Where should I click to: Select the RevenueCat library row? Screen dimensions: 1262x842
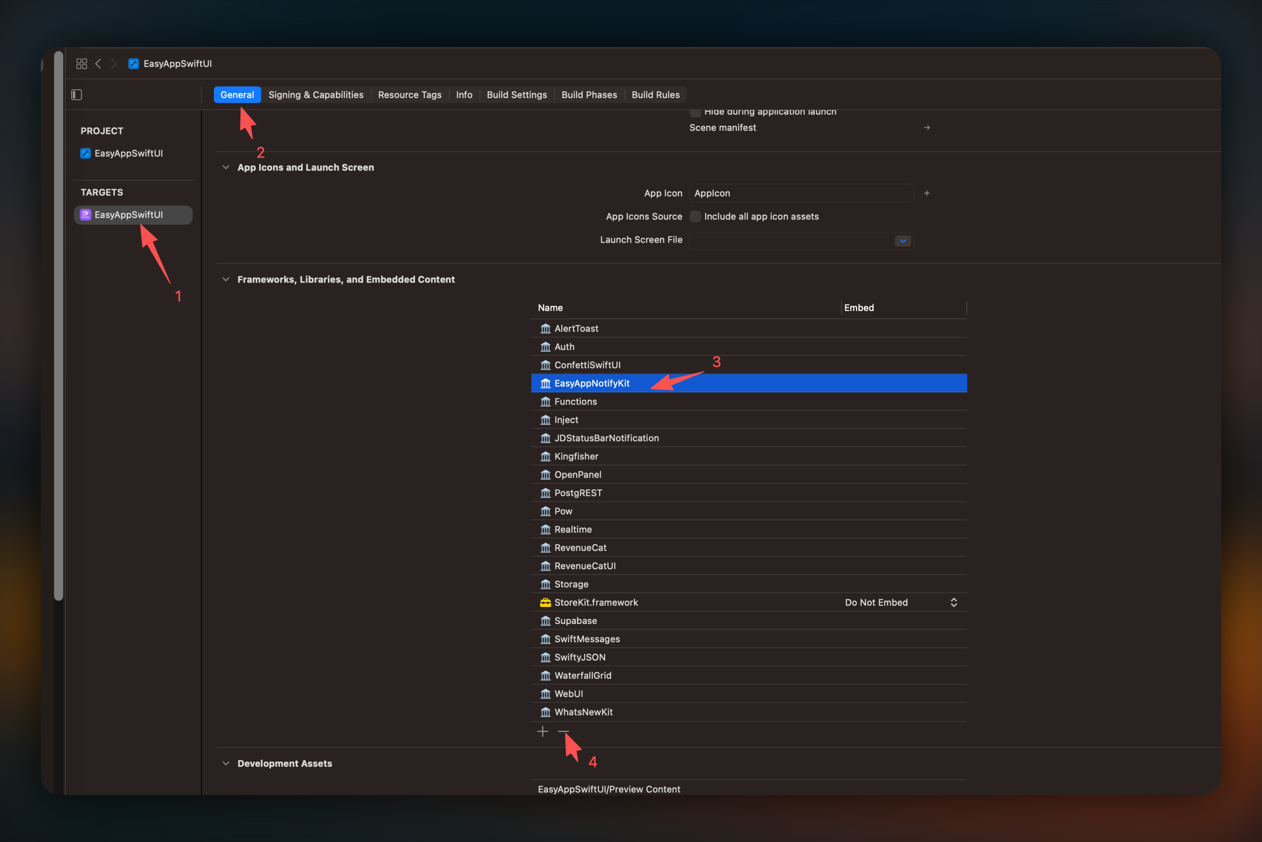[x=580, y=548]
